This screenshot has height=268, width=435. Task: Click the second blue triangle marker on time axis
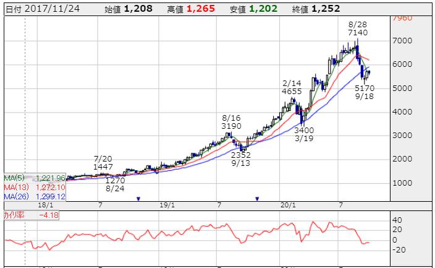point(258,199)
